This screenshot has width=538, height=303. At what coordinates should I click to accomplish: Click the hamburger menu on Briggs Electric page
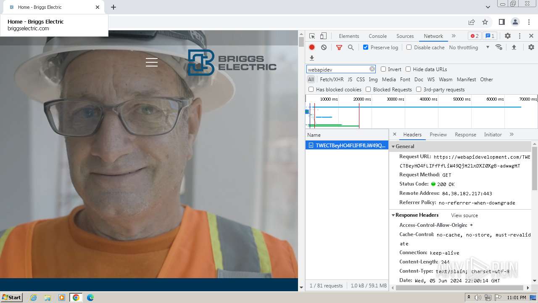click(152, 62)
